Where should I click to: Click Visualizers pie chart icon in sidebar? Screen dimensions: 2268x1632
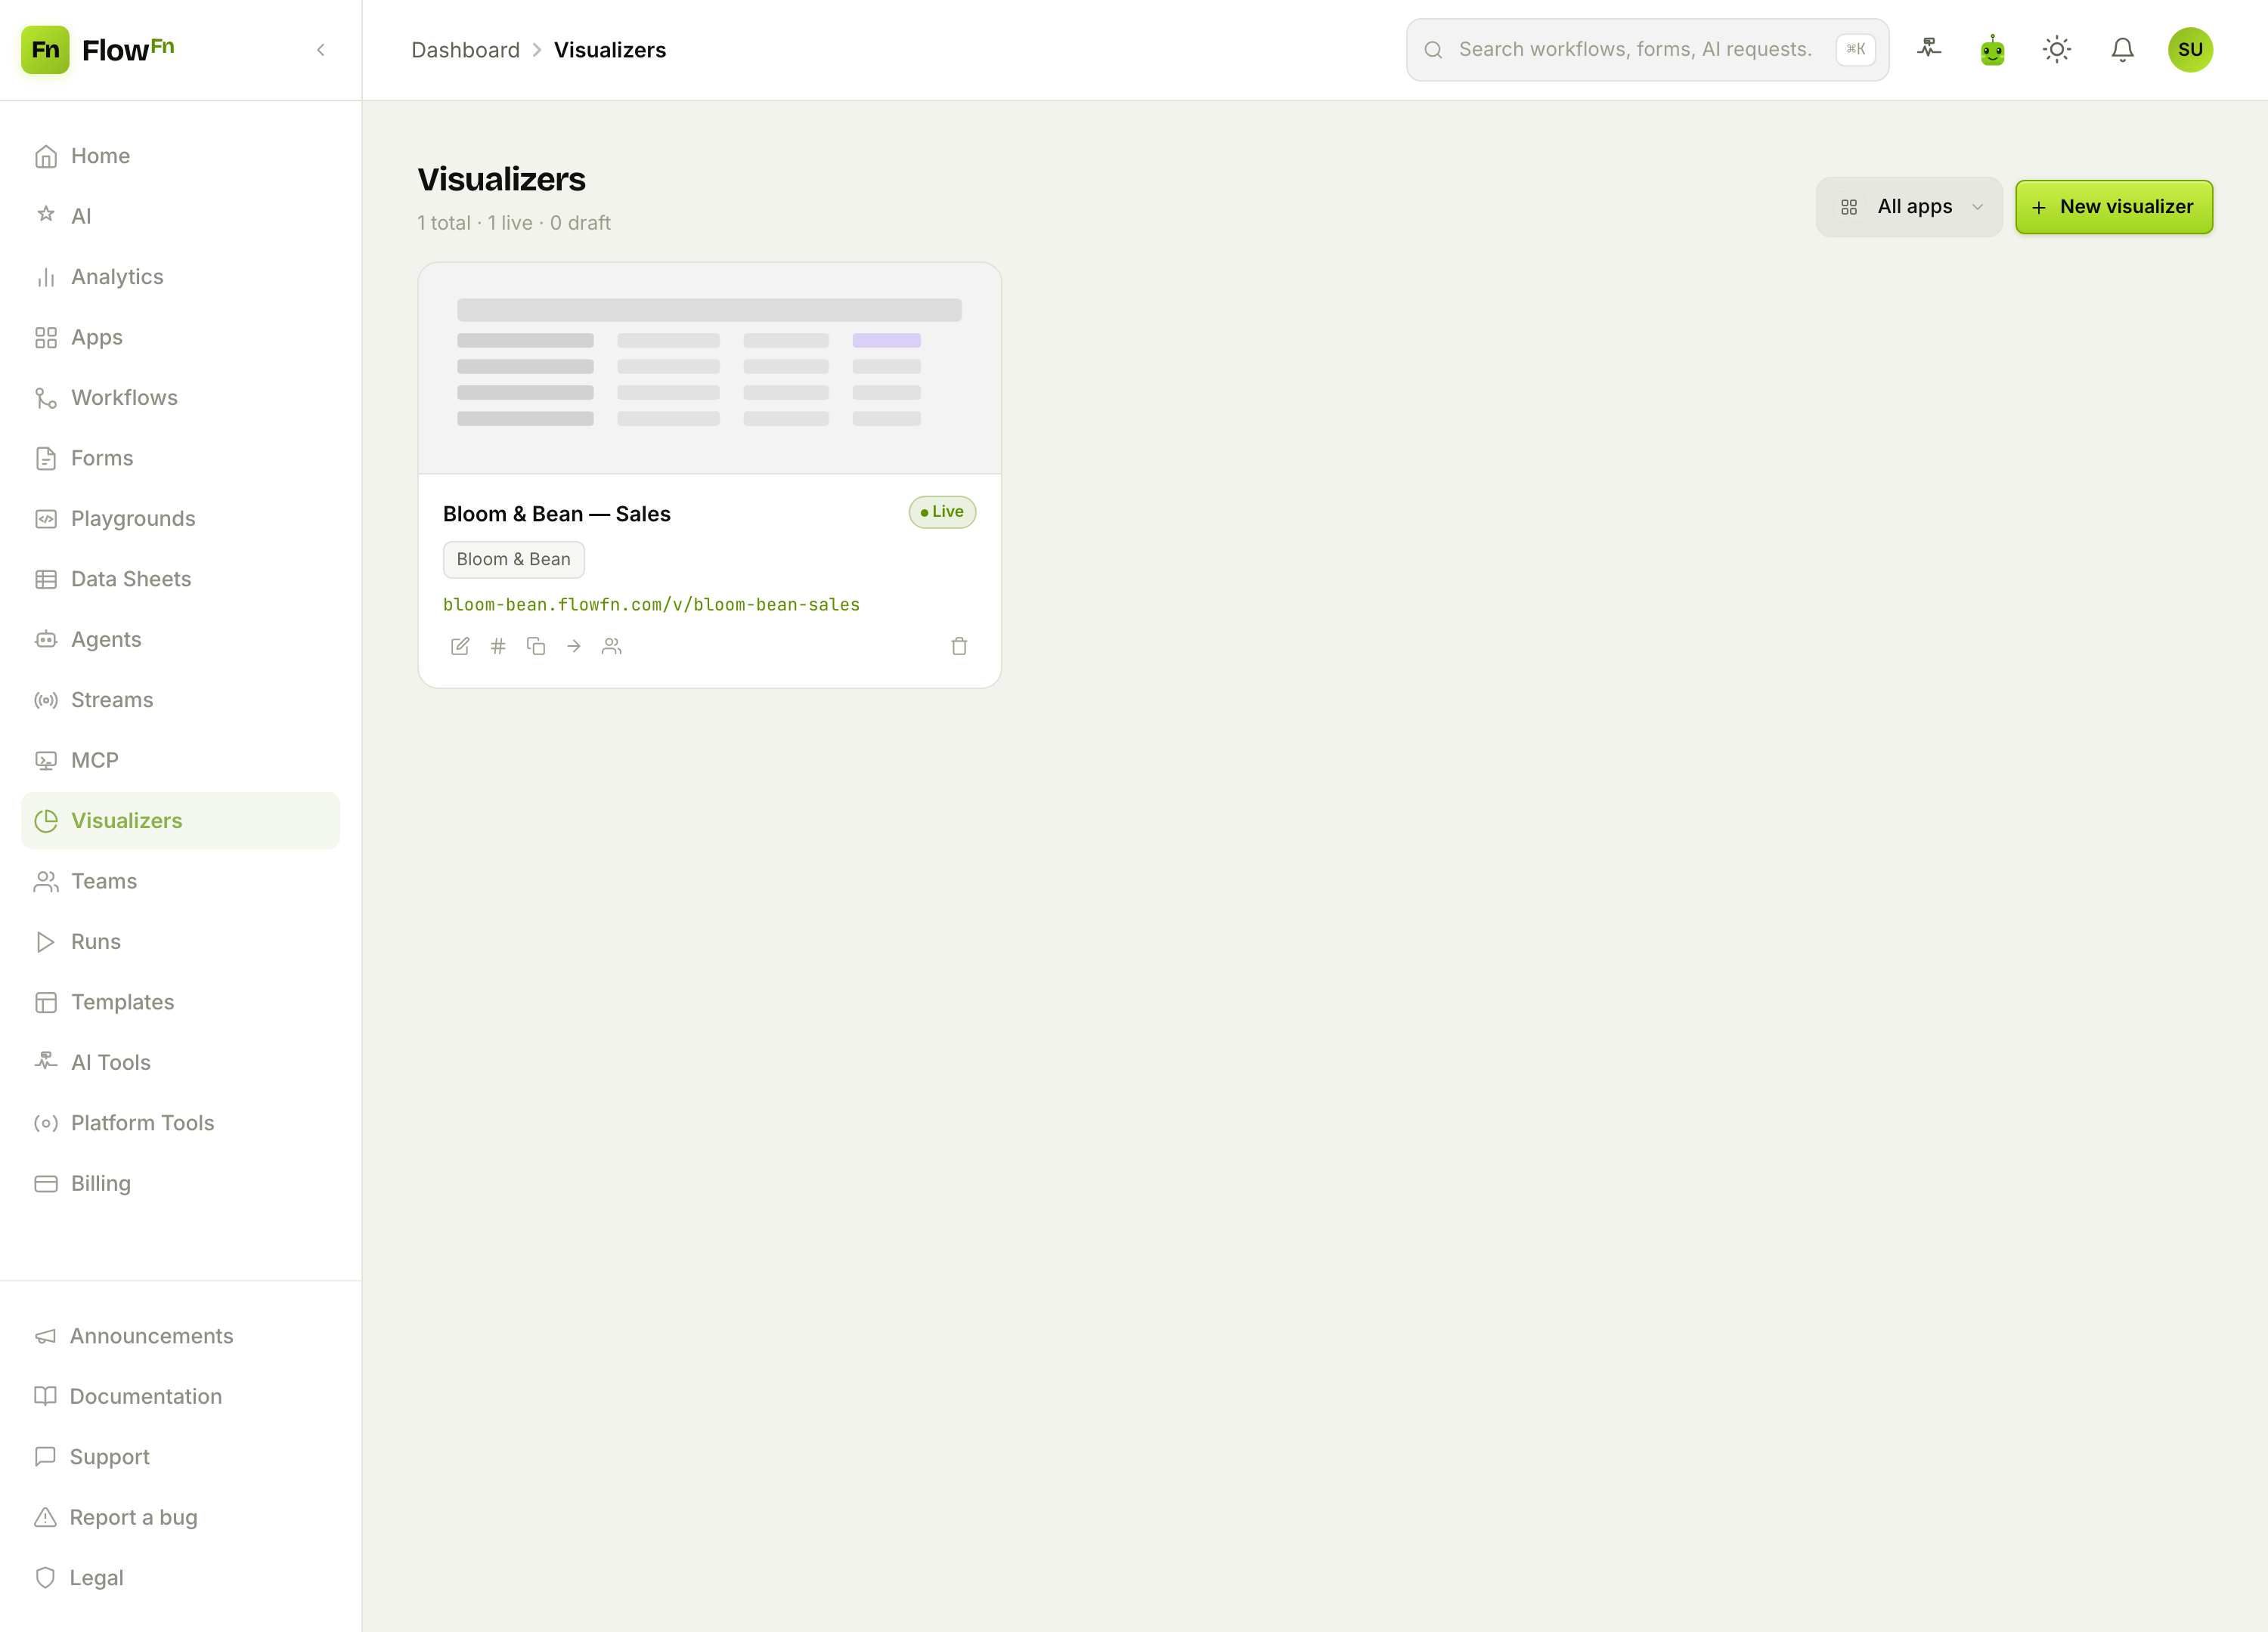point(46,821)
